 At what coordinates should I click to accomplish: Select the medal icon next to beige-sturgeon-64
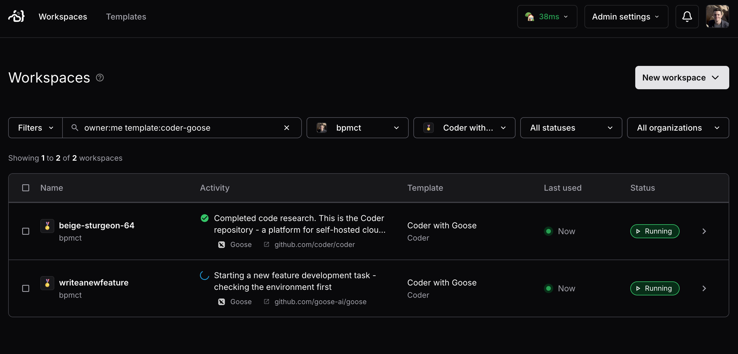(47, 225)
